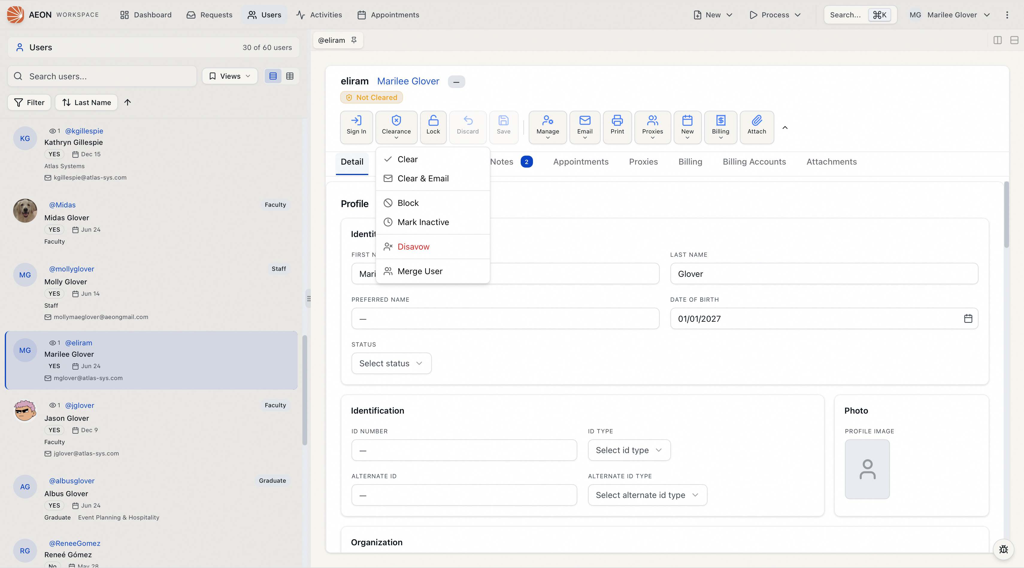
Task: Click the profile image placeholder
Action: click(867, 469)
